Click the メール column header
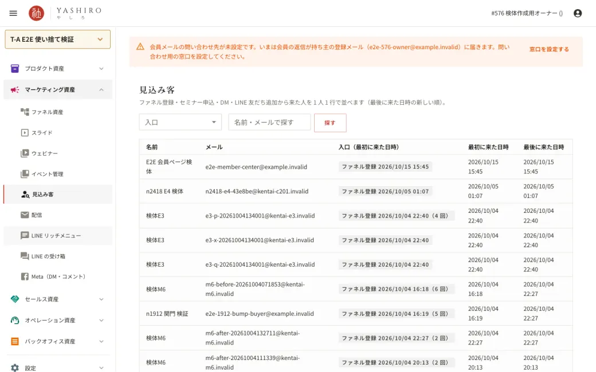The width and height of the screenshot is (596, 372). [214, 147]
